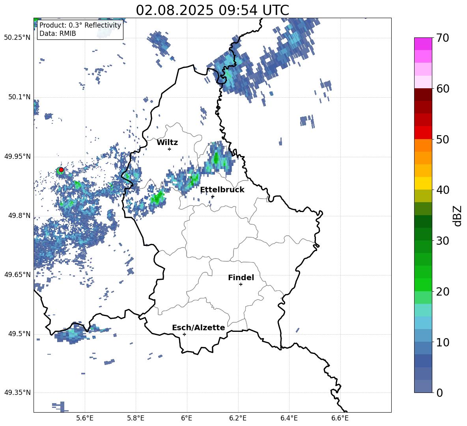Screen dimensions: 467x426
Task: Click the red radar site marker dot
Action: pyautogui.click(x=61, y=170)
